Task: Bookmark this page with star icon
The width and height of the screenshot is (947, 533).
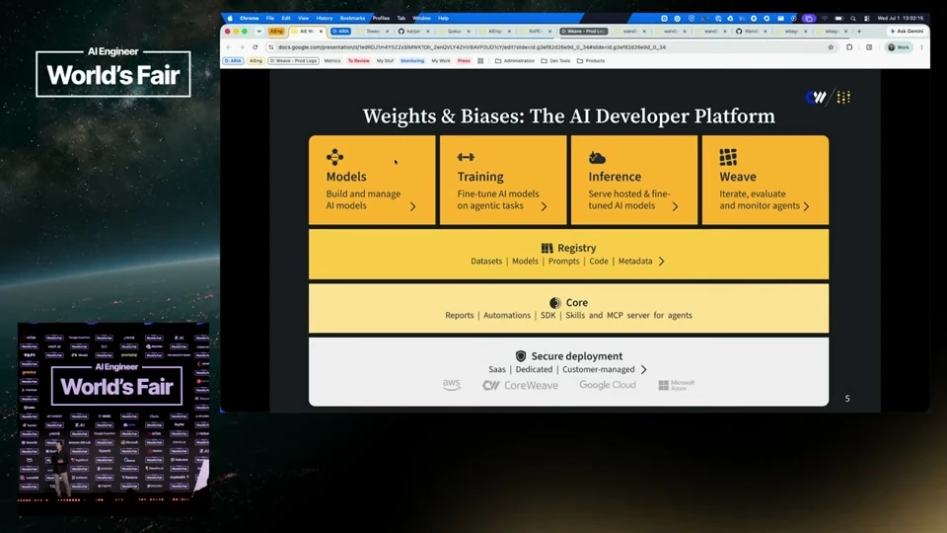Action: pos(831,47)
